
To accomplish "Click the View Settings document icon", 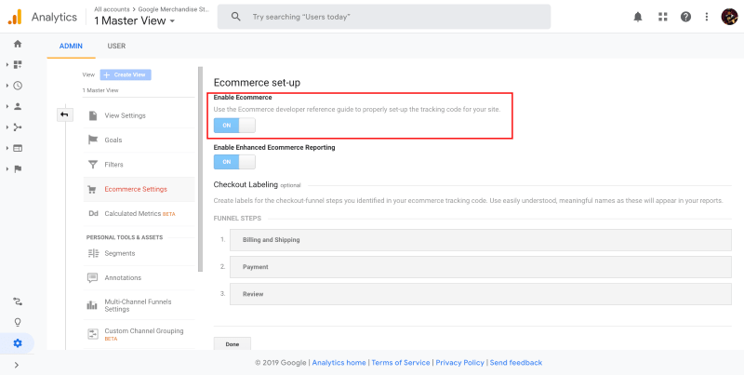I will coord(93,115).
